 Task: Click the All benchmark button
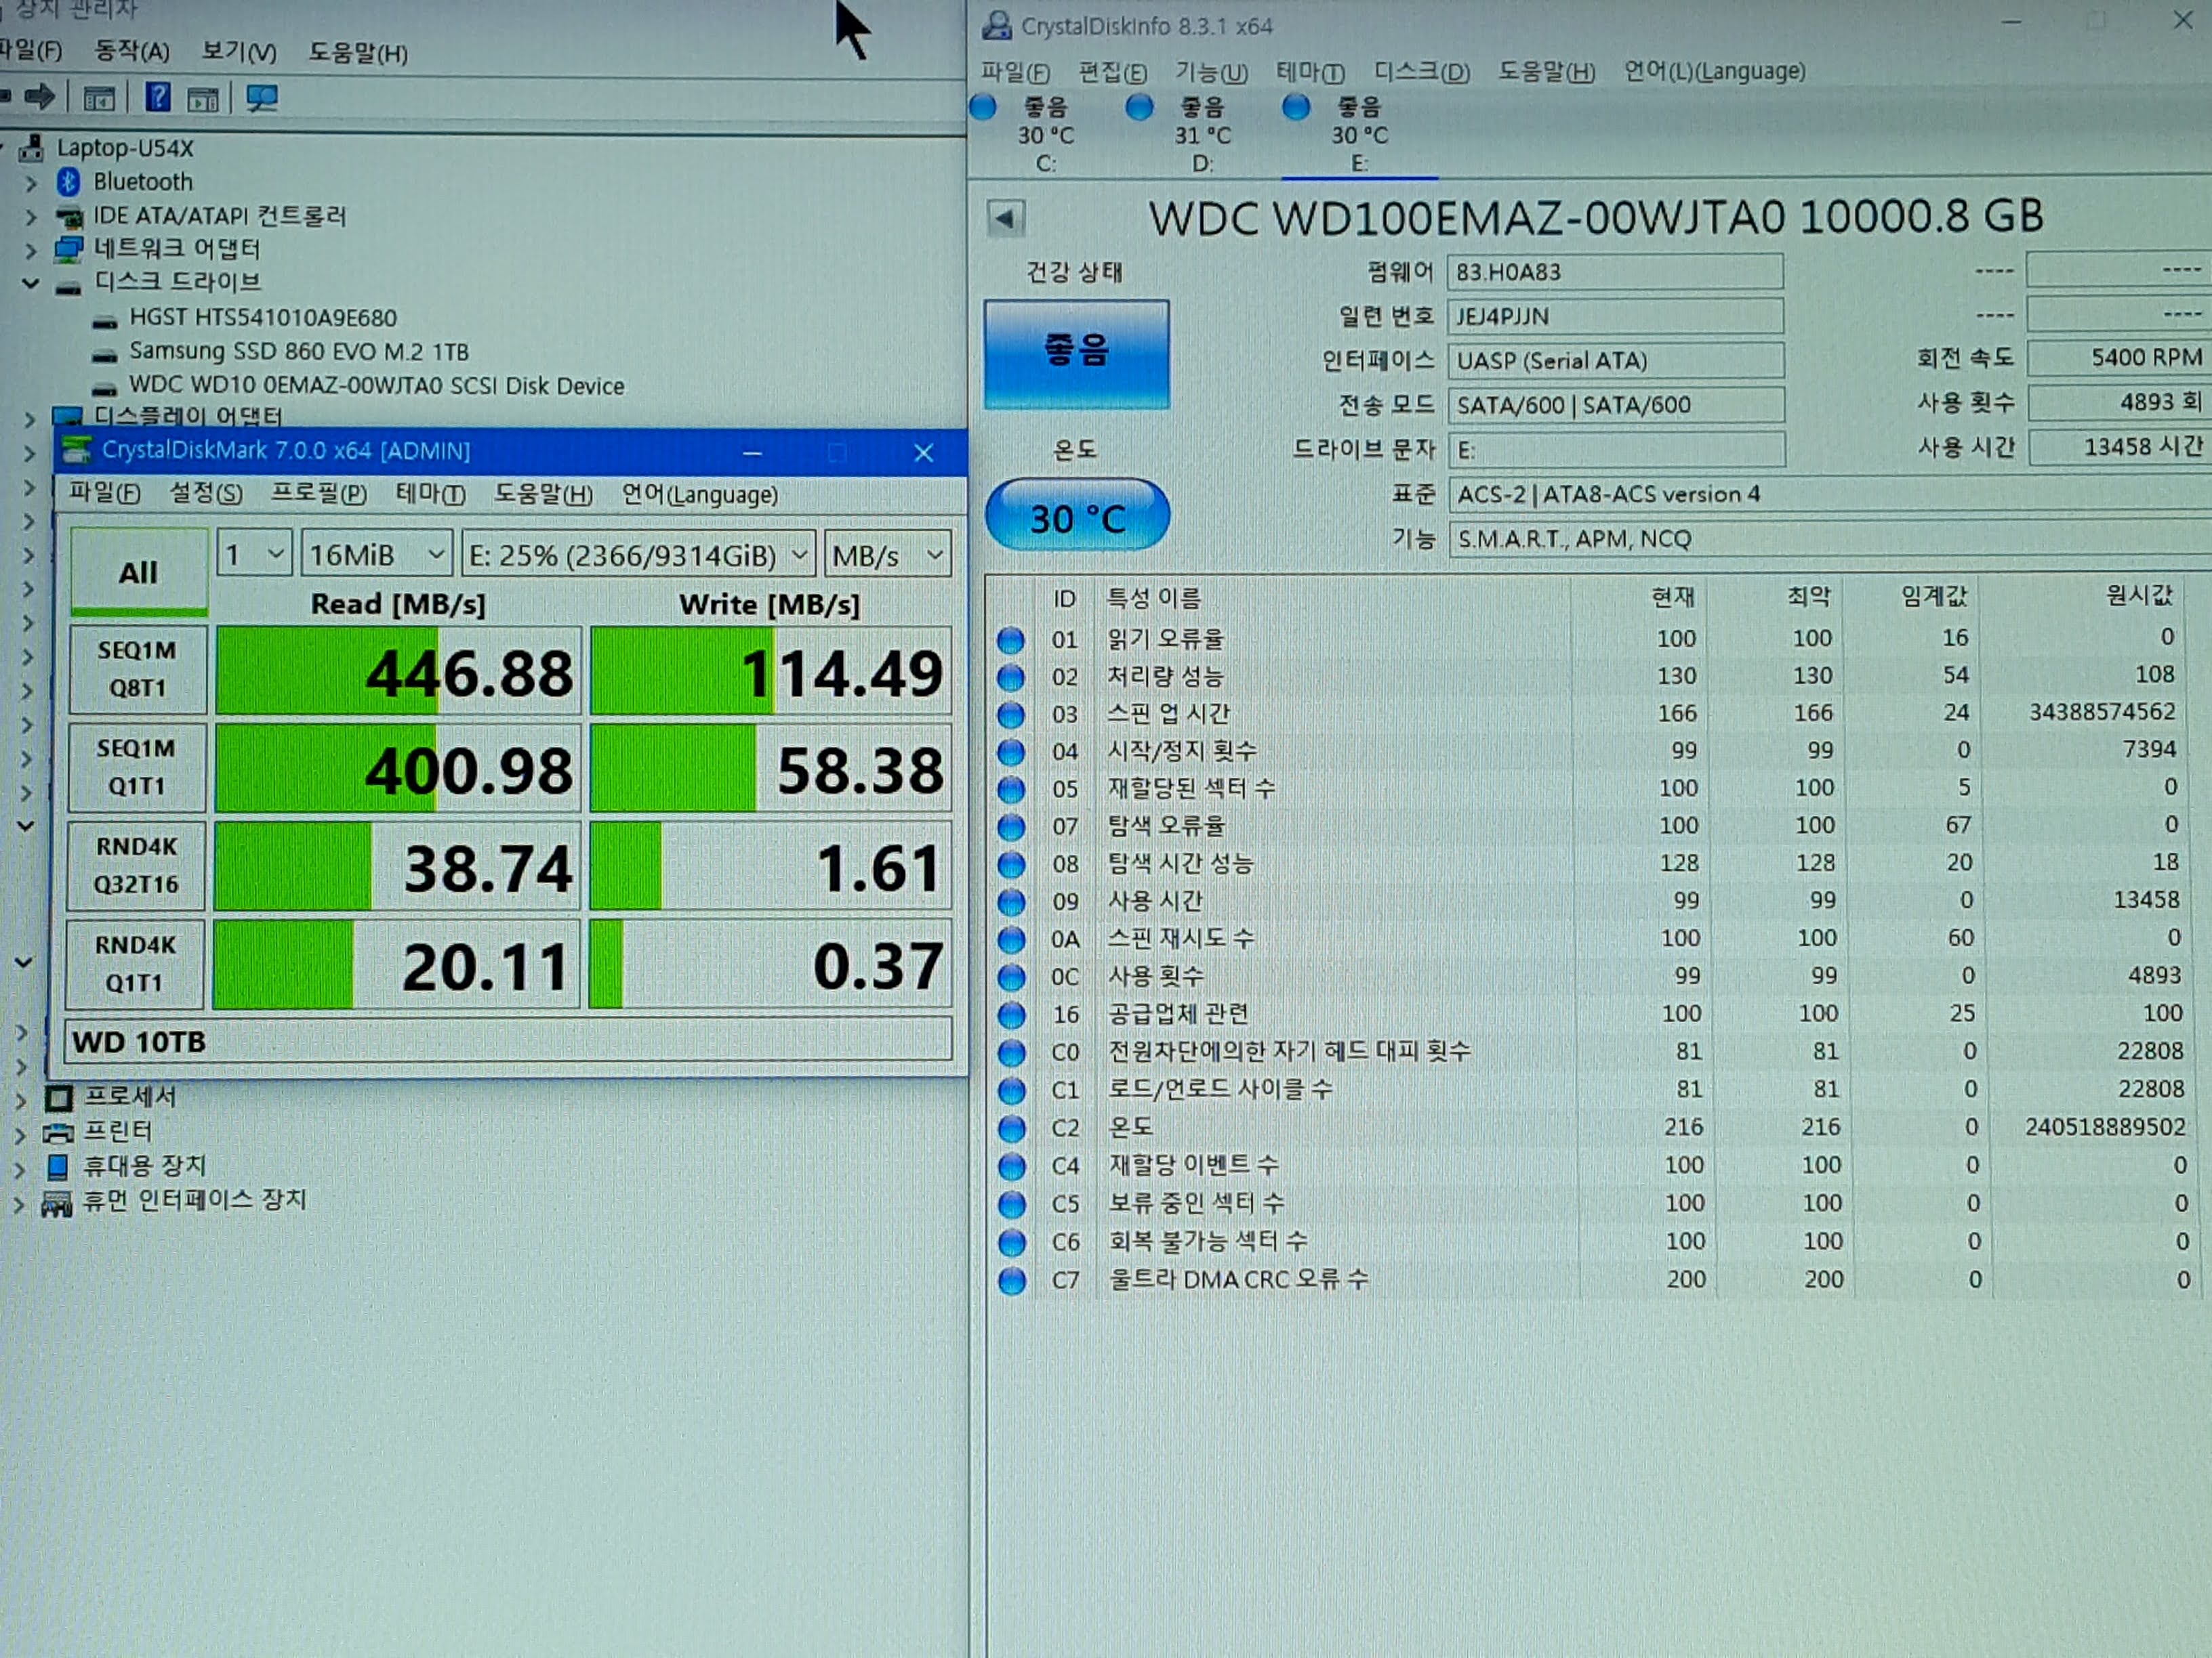click(x=139, y=573)
